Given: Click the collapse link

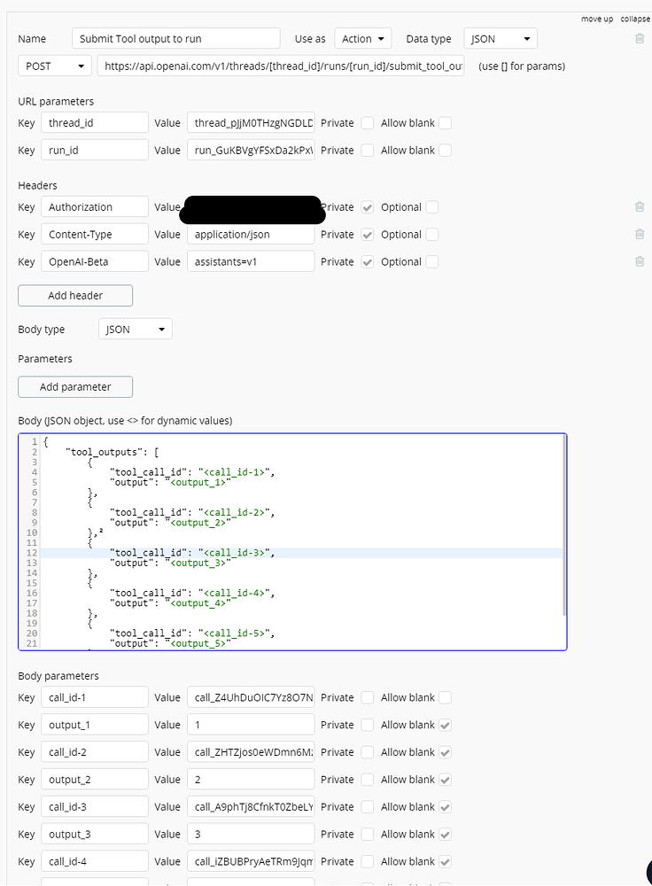Looking at the screenshot, I should [x=636, y=19].
